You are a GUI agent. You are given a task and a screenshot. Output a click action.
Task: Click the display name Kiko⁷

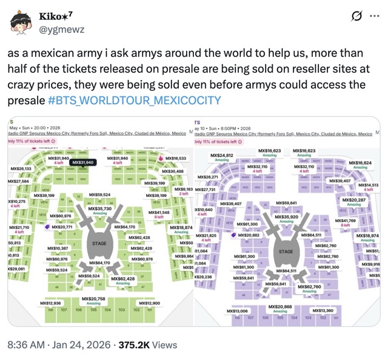tap(56, 15)
